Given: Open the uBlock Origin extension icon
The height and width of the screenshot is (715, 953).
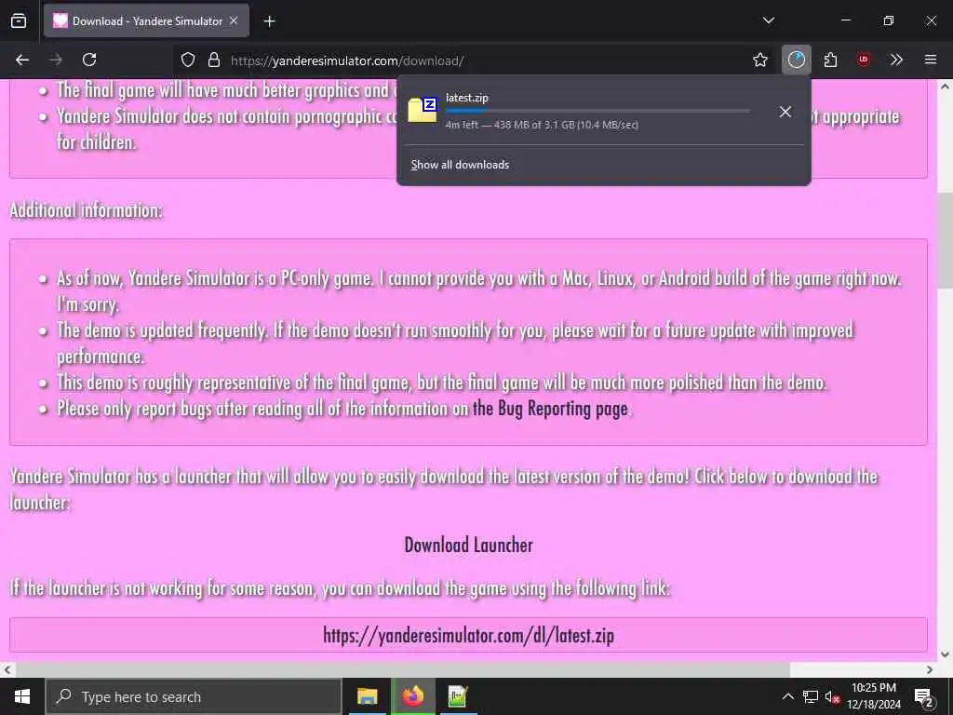Looking at the screenshot, I should (863, 60).
